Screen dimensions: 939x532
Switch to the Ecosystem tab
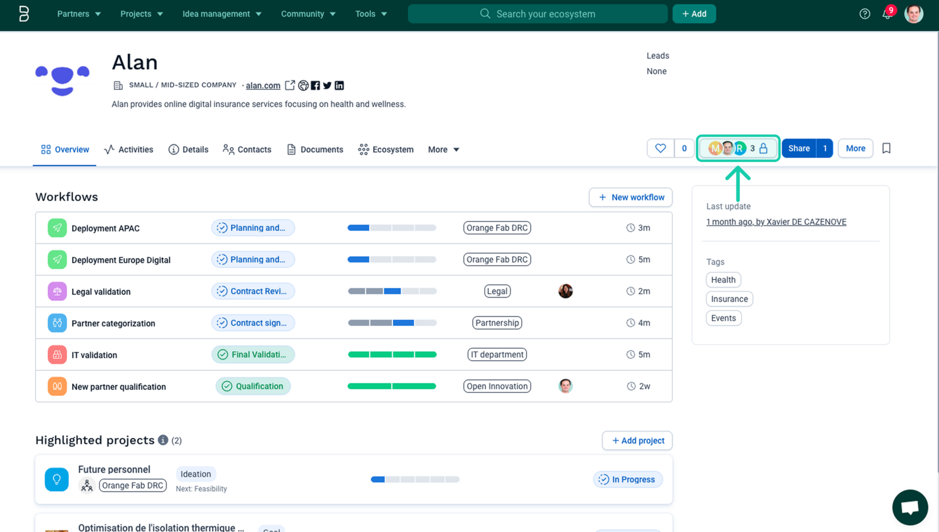tap(386, 150)
